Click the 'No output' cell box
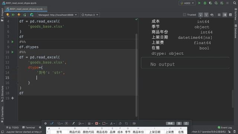 [185, 63]
